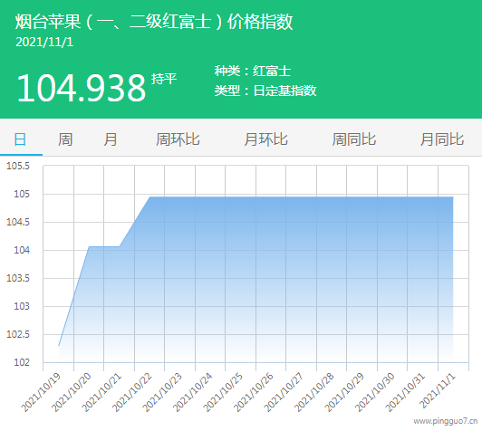The width and height of the screenshot is (482, 431).
Task: Switch to the 月 monthly tab
Action: pos(110,139)
